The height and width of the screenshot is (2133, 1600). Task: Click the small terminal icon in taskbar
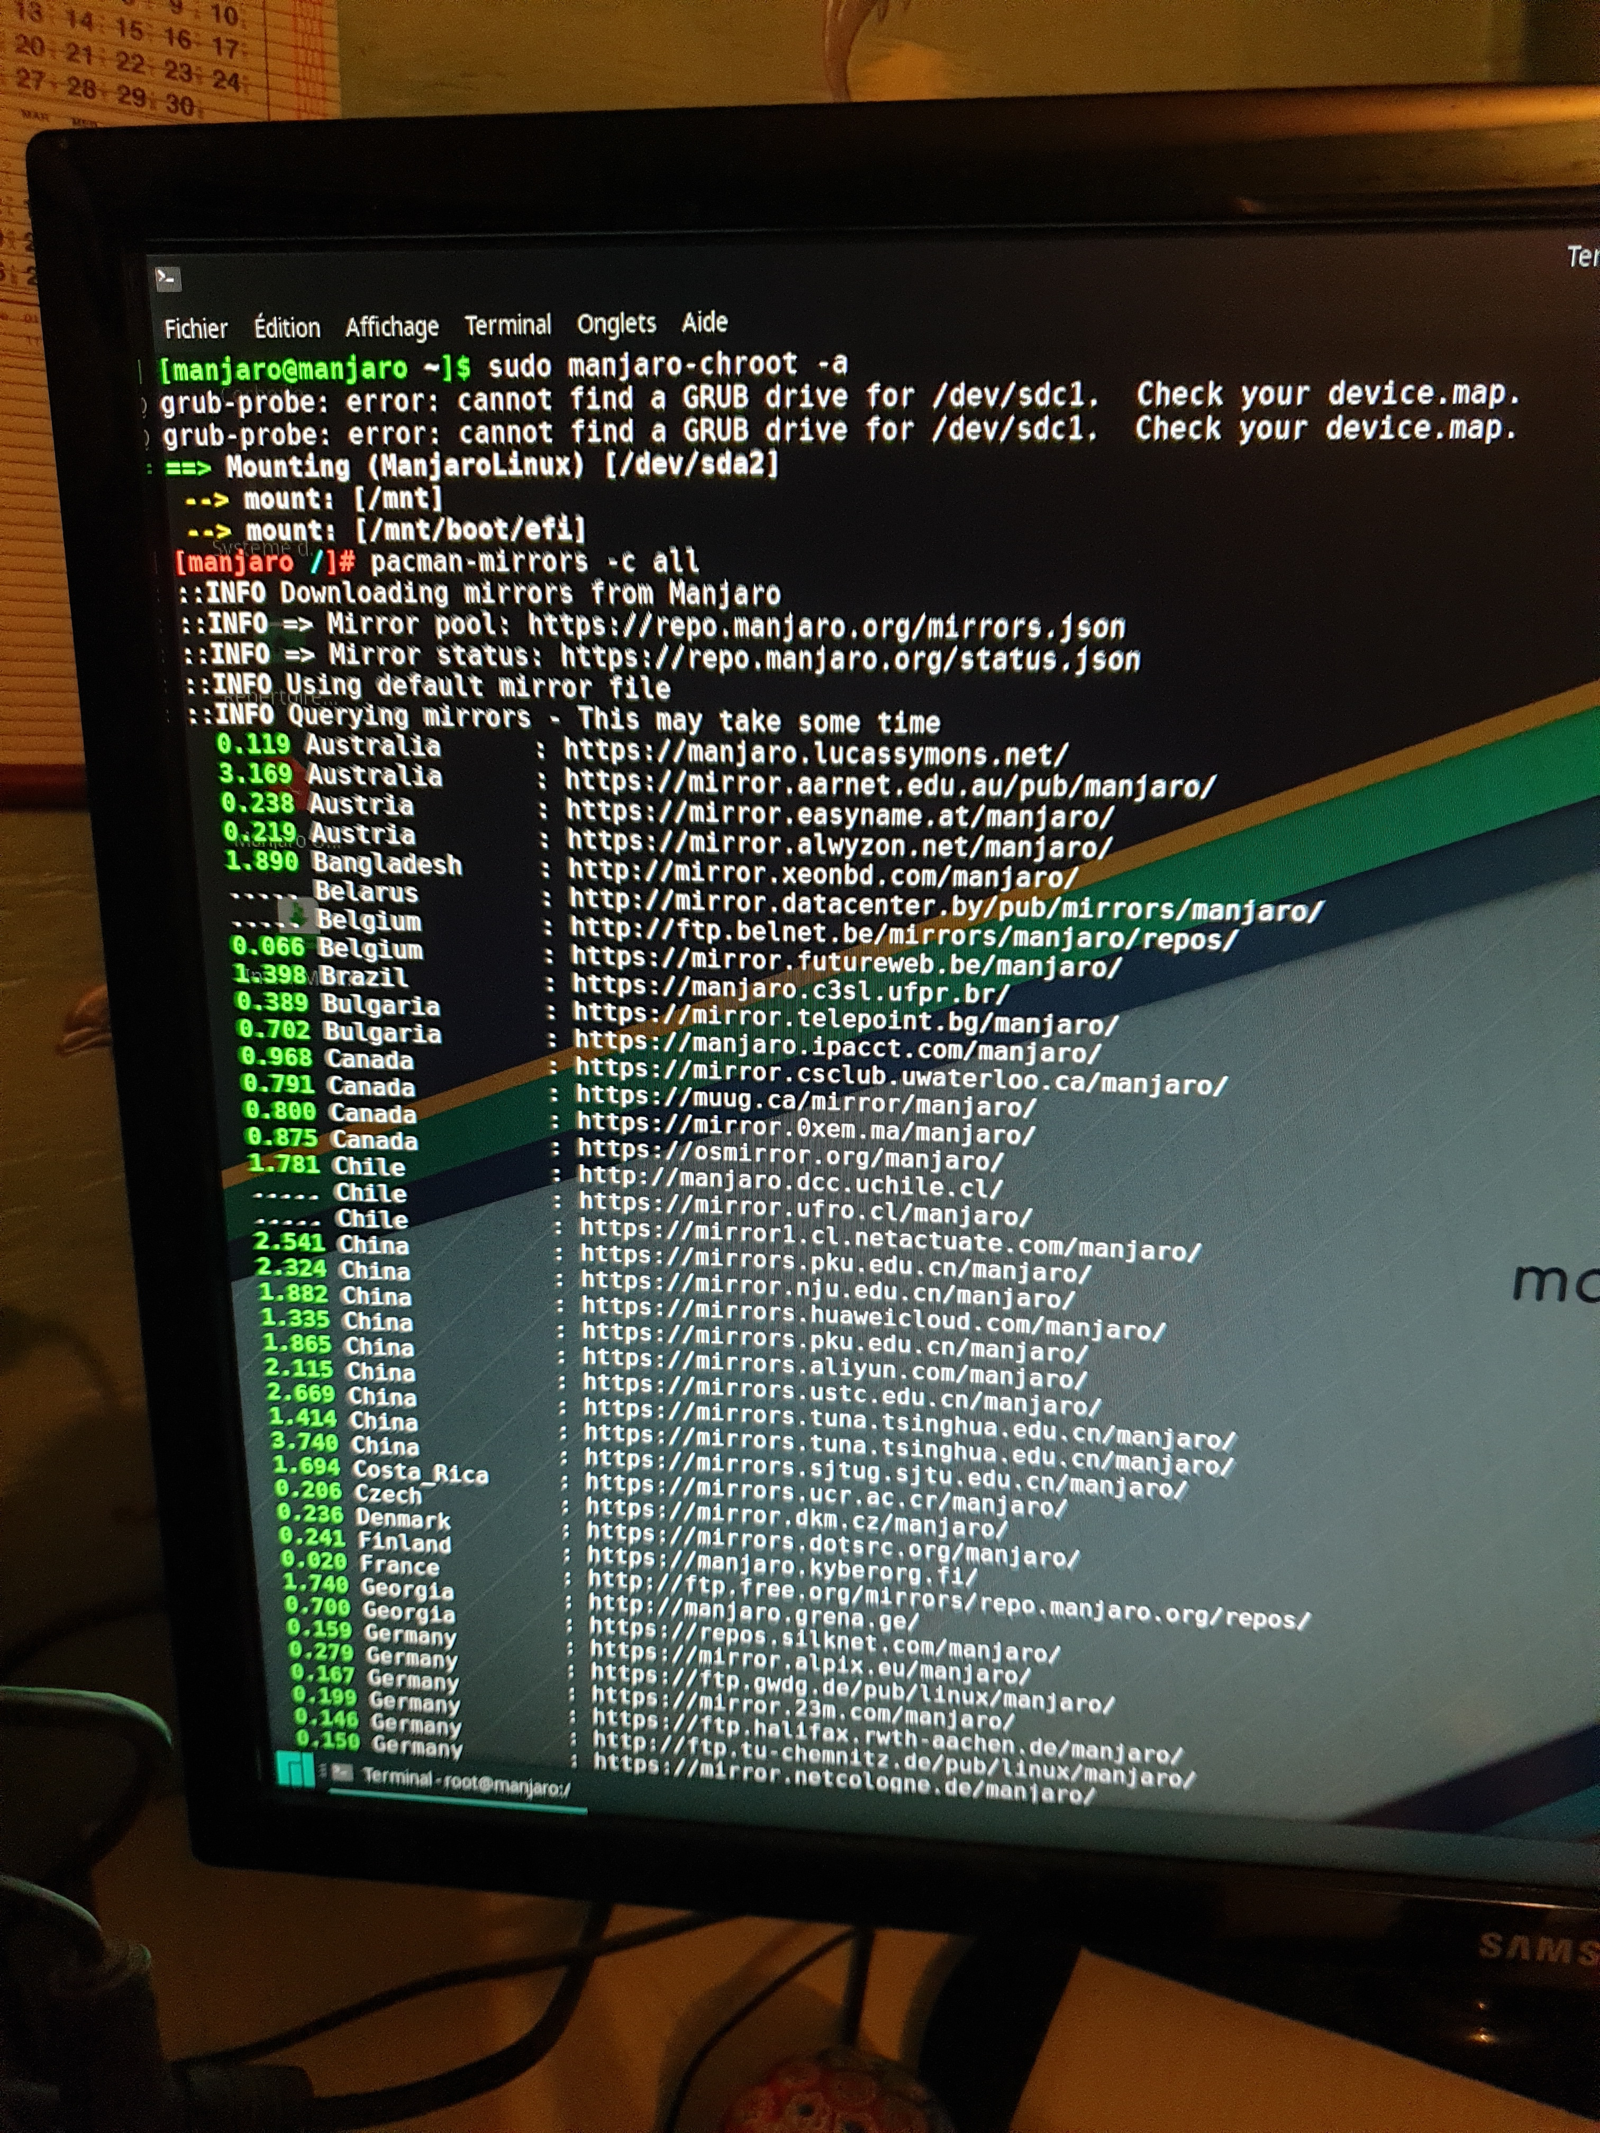[342, 1772]
